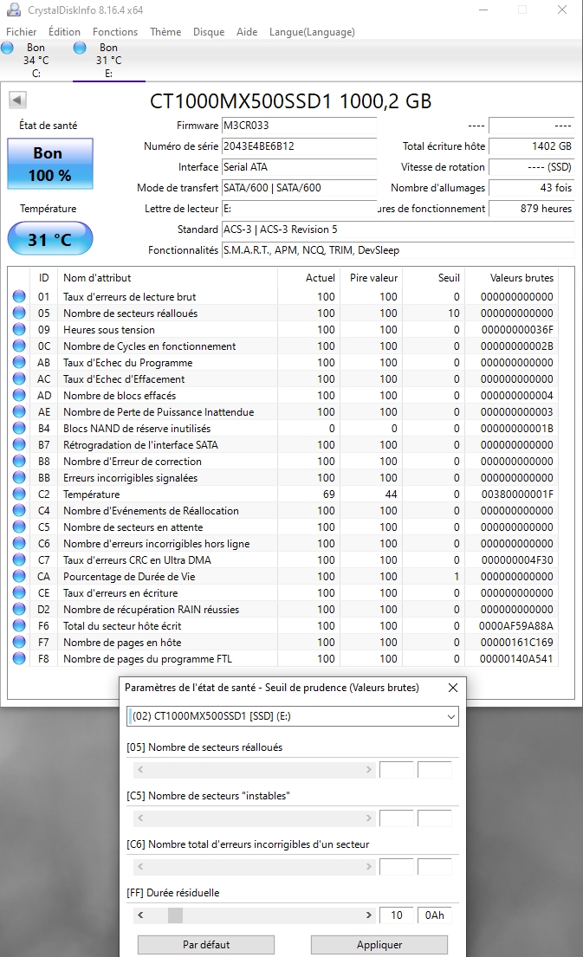Click the [FF] Durée résiduelle slider thumb

(x=175, y=915)
